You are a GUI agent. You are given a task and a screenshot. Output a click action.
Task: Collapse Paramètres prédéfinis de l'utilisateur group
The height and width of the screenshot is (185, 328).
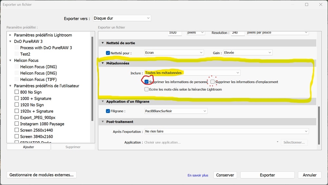(10, 86)
